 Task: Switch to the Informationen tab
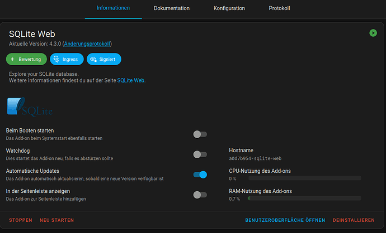coord(113,8)
